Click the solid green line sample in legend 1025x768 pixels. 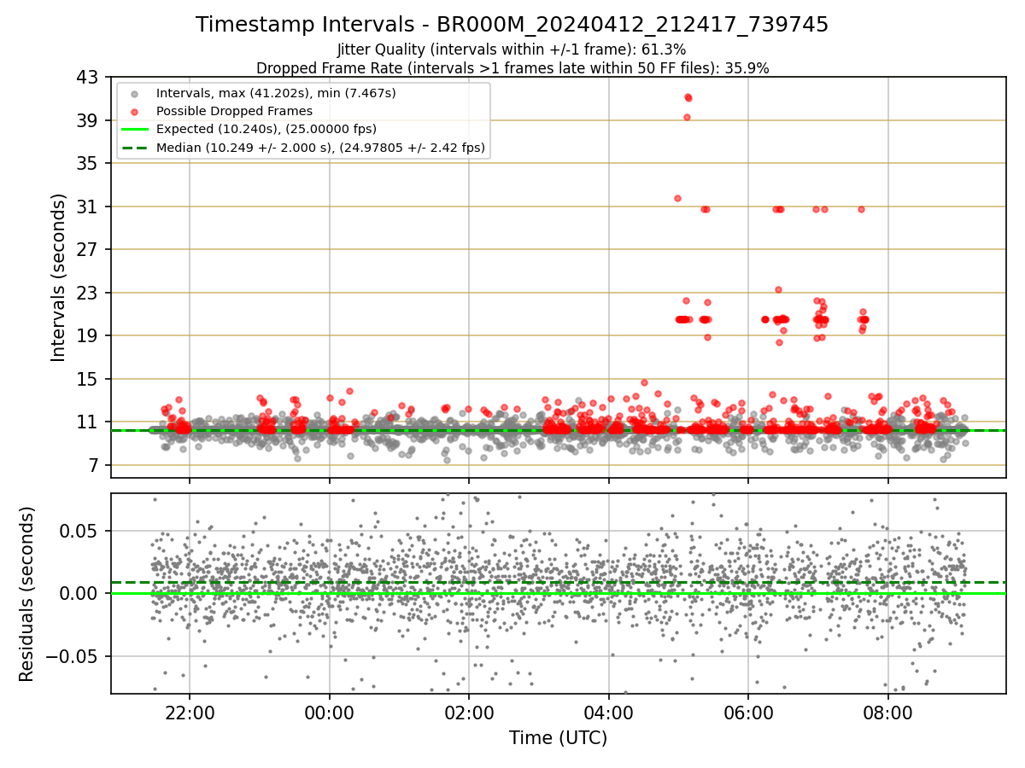click(134, 130)
